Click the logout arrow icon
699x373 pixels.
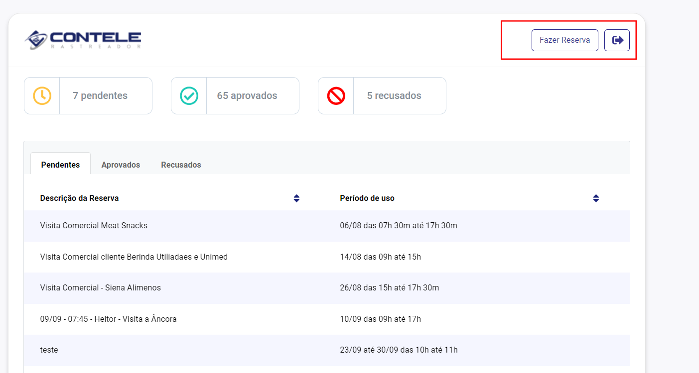(617, 40)
